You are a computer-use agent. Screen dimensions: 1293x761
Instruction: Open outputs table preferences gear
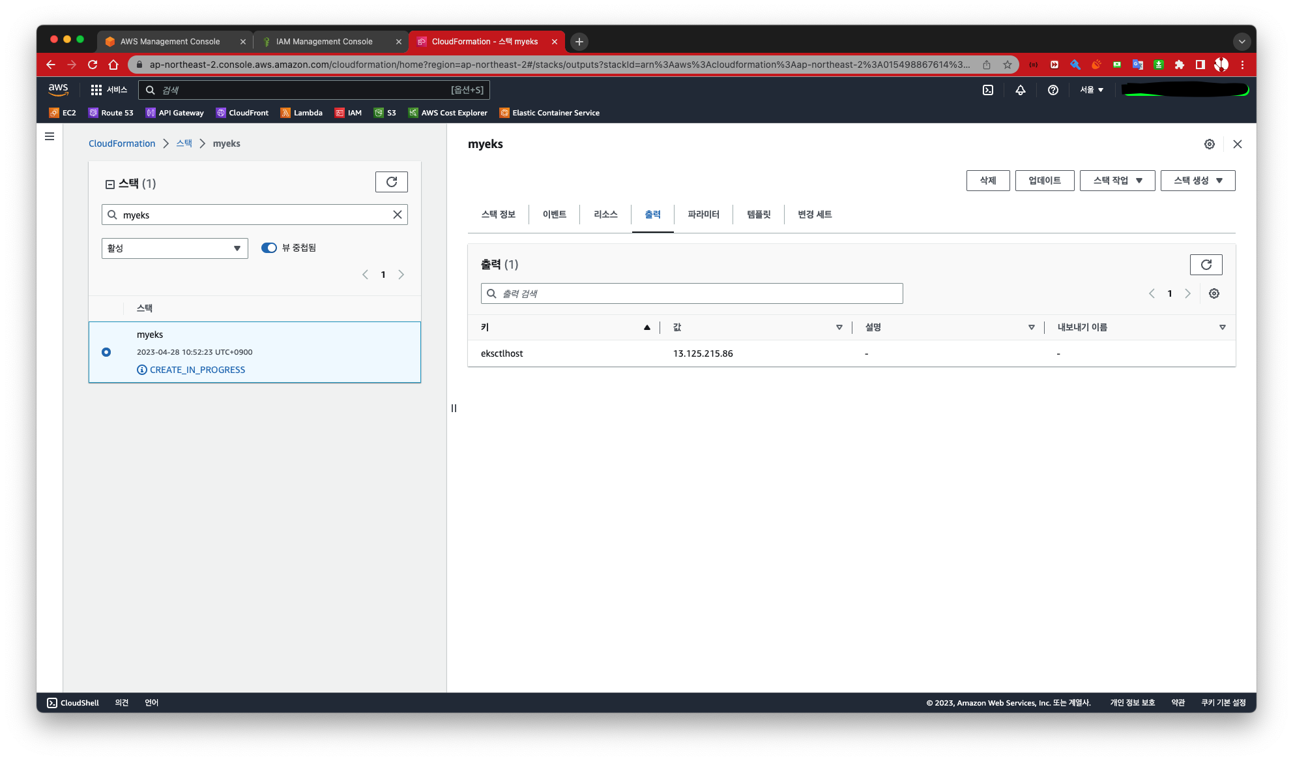(x=1213, y=293)
